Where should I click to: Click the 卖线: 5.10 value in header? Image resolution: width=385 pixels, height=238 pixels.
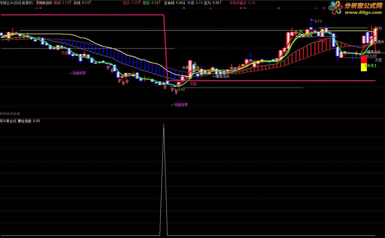[x=61, y=3]
